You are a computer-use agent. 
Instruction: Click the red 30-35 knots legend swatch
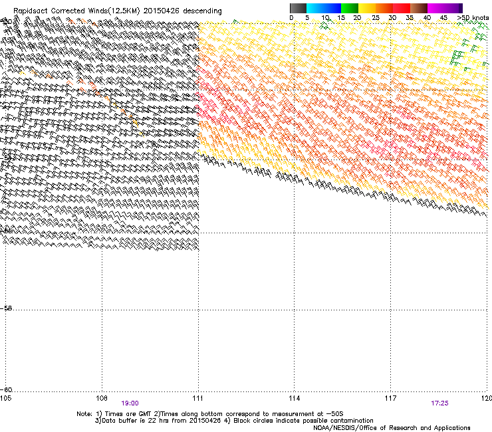[x=402, y=8]
